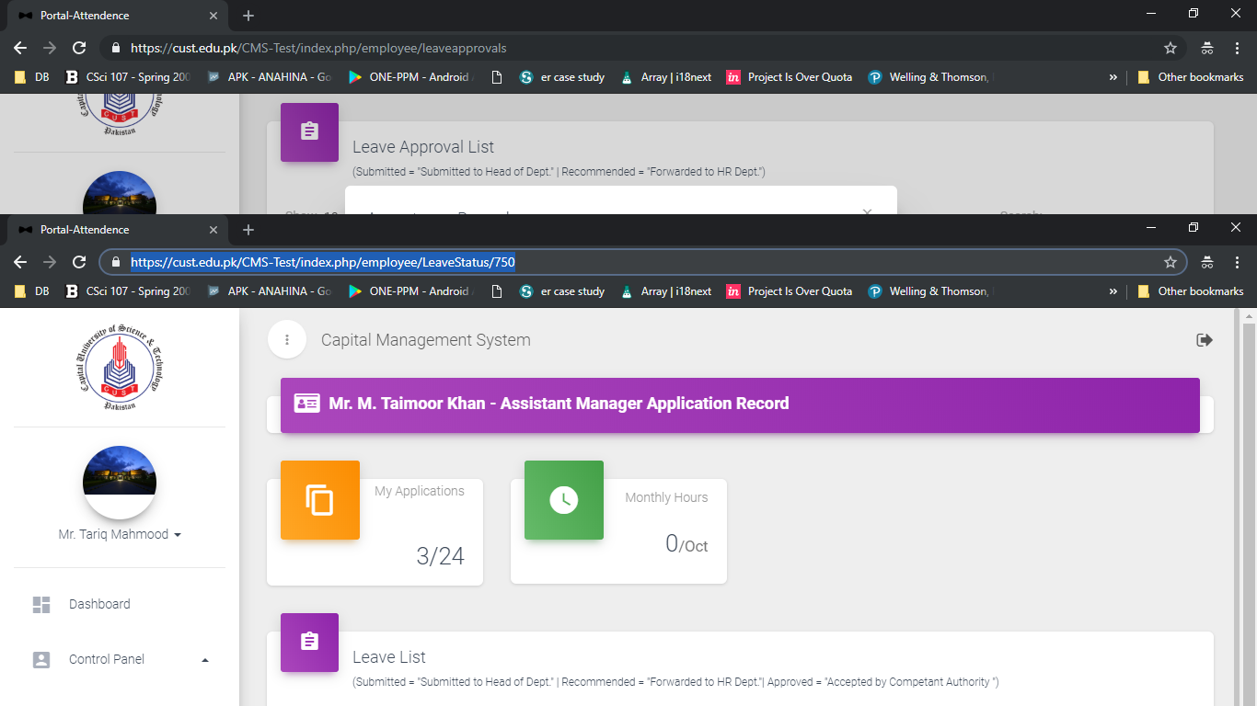
Task: Click the orange My Applications copy icon
Action: point(319,500)
